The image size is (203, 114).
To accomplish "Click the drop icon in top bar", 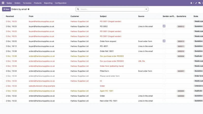I will (x=191, y=3).
